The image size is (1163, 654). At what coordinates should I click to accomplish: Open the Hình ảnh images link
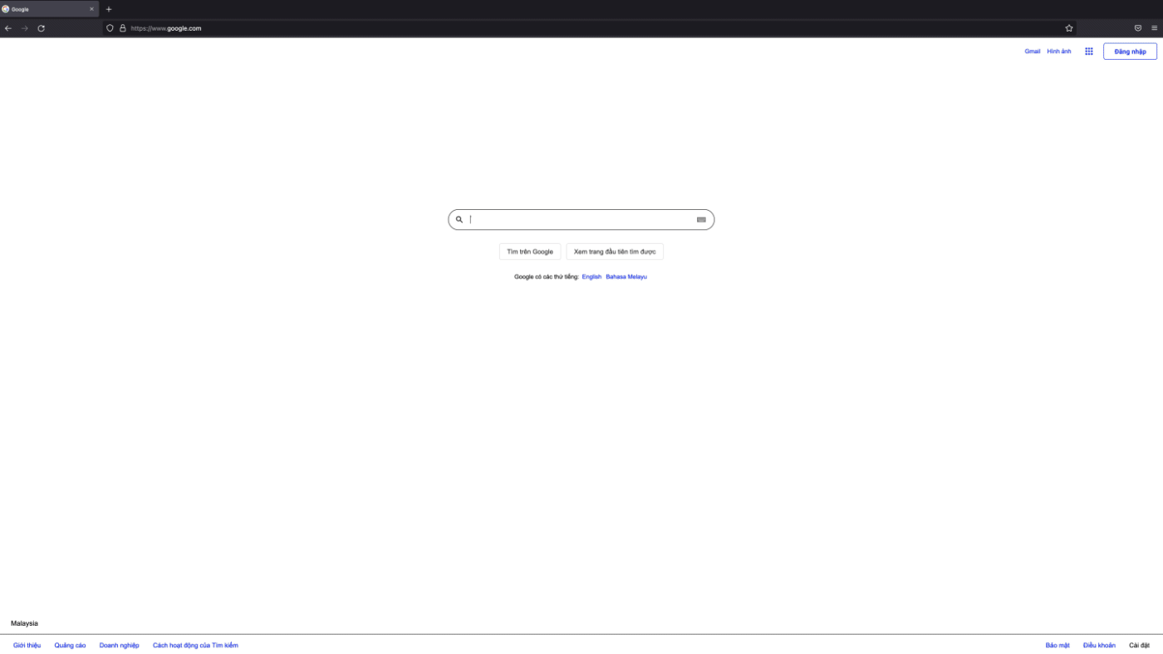tap(1059, 51)
